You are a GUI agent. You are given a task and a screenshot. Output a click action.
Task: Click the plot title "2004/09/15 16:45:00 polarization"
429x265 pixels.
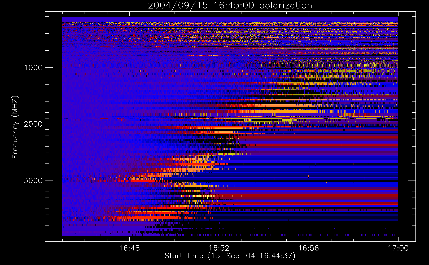click(230, 6)
